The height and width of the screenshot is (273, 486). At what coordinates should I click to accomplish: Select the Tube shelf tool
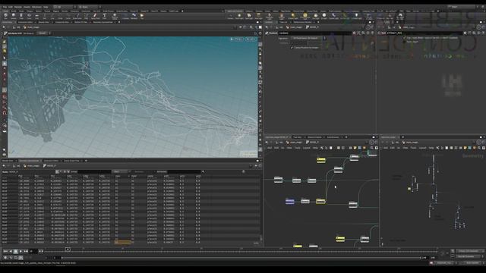point(21,16)
